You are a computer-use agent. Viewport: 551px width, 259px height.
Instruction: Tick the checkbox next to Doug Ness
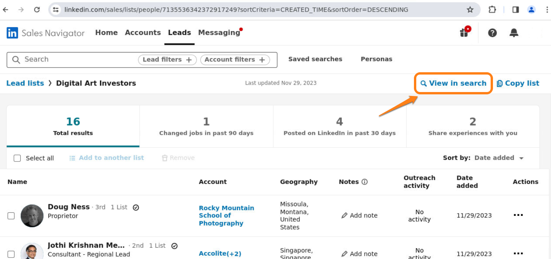pos(11,216)
